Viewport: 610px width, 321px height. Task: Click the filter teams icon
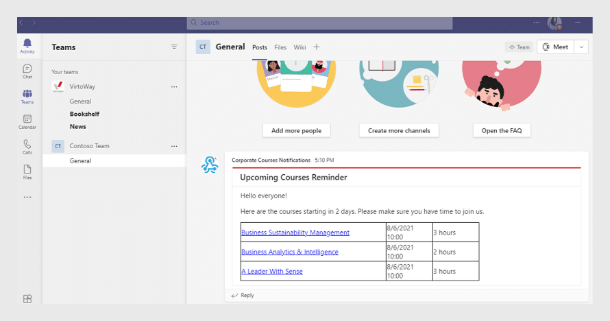point(174,47)
